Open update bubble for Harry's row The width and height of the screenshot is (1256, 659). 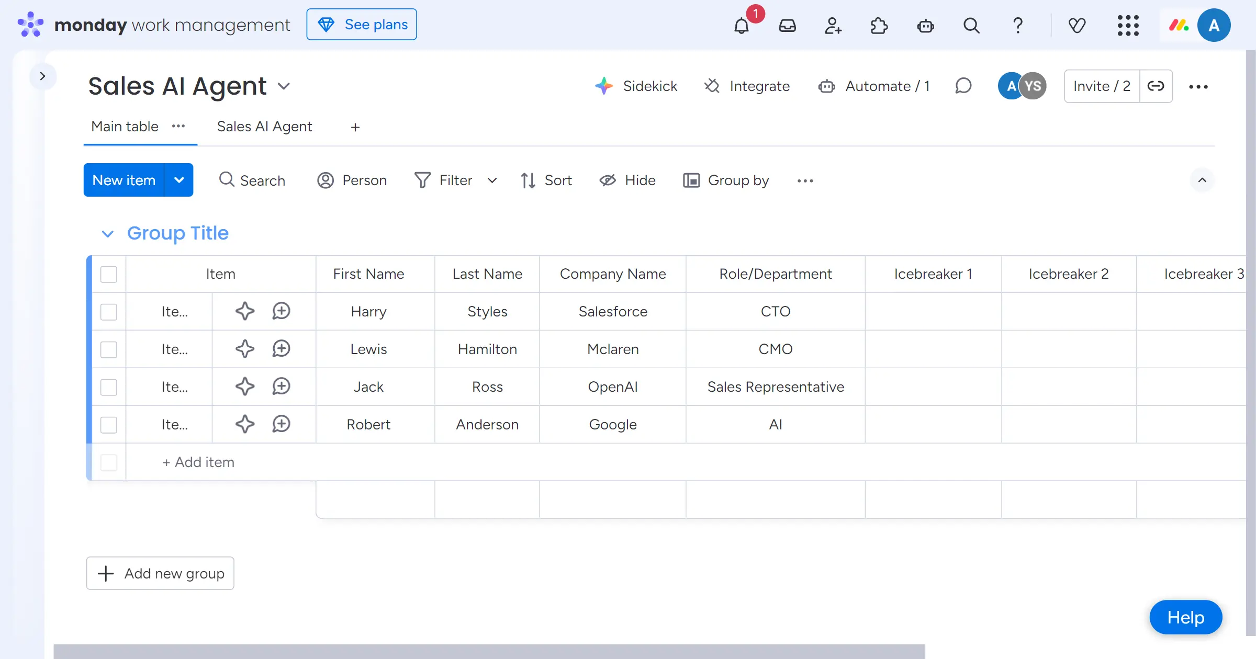(281, 311)
